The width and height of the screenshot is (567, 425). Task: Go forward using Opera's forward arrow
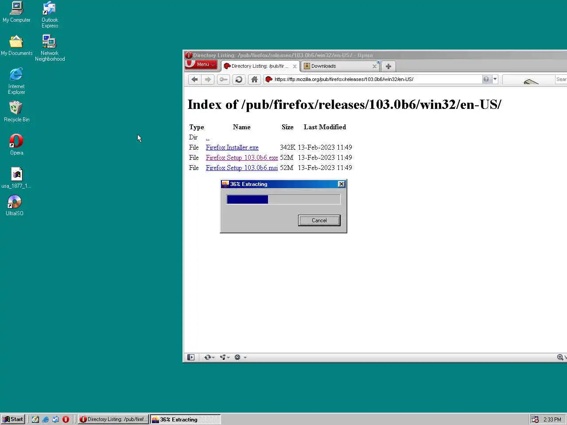(x=208, y=79)
